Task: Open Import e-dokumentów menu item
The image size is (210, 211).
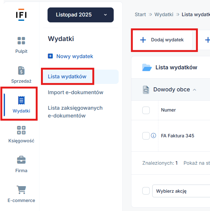Action: coord(75,92)
